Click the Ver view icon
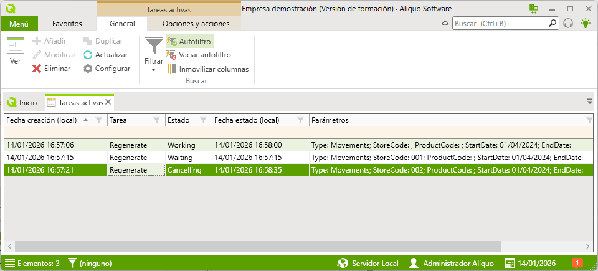This screenshot has height=271, width=598. [x=16, y=47]
